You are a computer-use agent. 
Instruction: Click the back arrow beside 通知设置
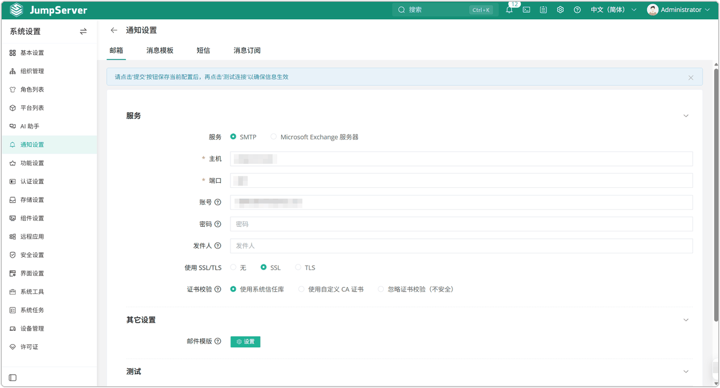(114, 30)
